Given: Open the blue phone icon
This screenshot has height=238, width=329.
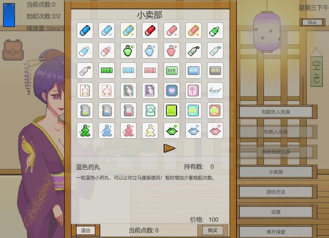Looking at the screenshot, I should point(9,15).
